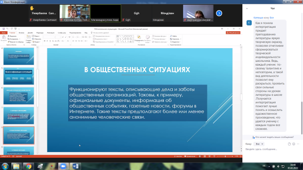The height and width of the screenshot is (170, 303).
Task: Open the Вставка ribbon tab
Action: (21, 33)
